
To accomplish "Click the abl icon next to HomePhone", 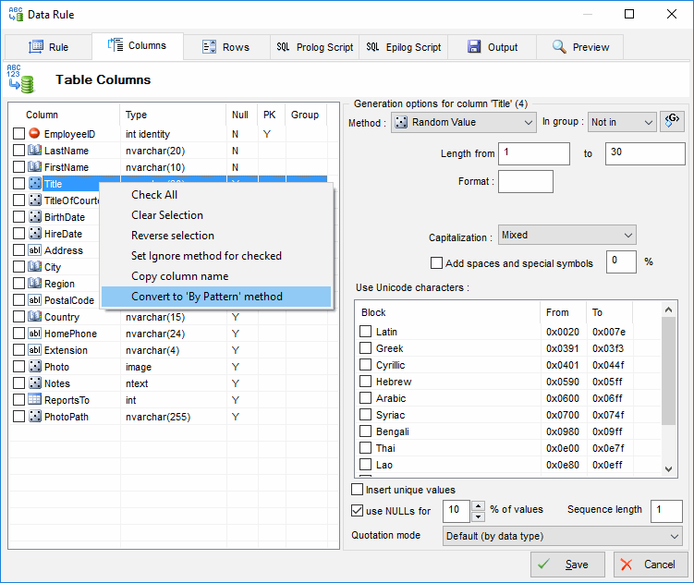I will [x=34, y=333].
